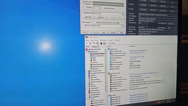
Task: Click the Отчёт report toolbar button
Action: (112, 43)
